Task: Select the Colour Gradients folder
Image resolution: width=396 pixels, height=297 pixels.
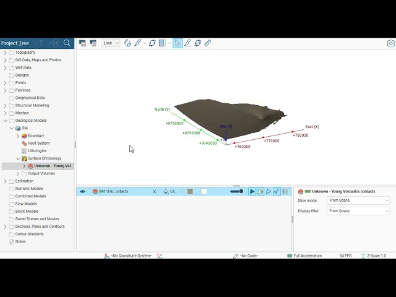Action: click(x=29, y=234)
